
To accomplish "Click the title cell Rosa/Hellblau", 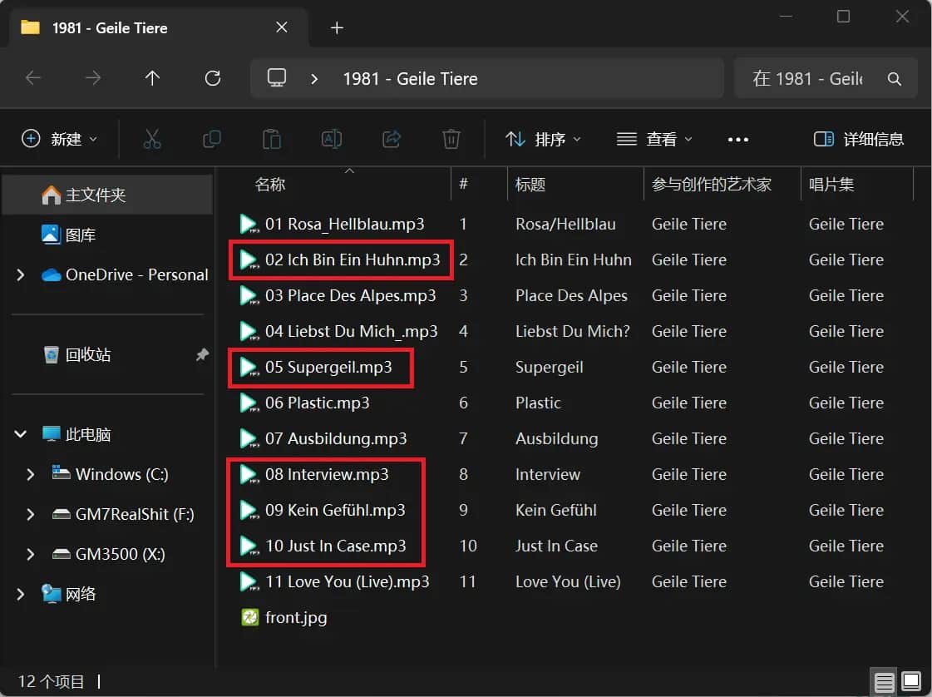I will point(565,225).
